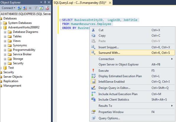Select the AdventureWorks2008R2 database
Screen dimensions: 176x122
24,27
